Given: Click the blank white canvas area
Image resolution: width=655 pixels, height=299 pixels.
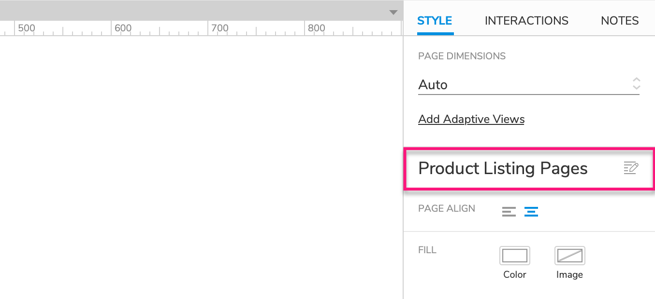Looking at the screenshot, I should coord(201,167).
